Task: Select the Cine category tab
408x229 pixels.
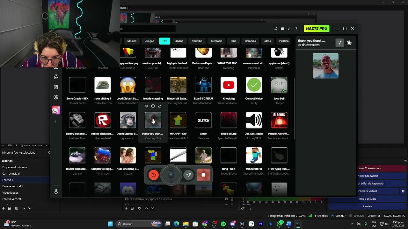Action: 233,41
